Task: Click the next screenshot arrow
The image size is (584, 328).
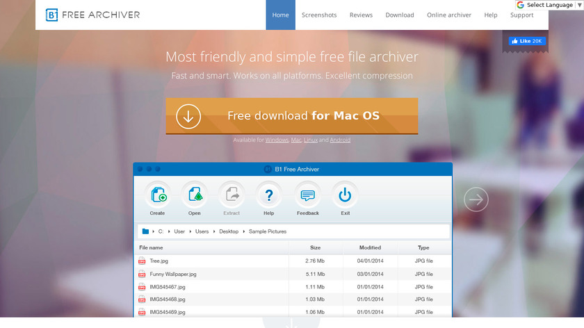Action: [476, 199]
